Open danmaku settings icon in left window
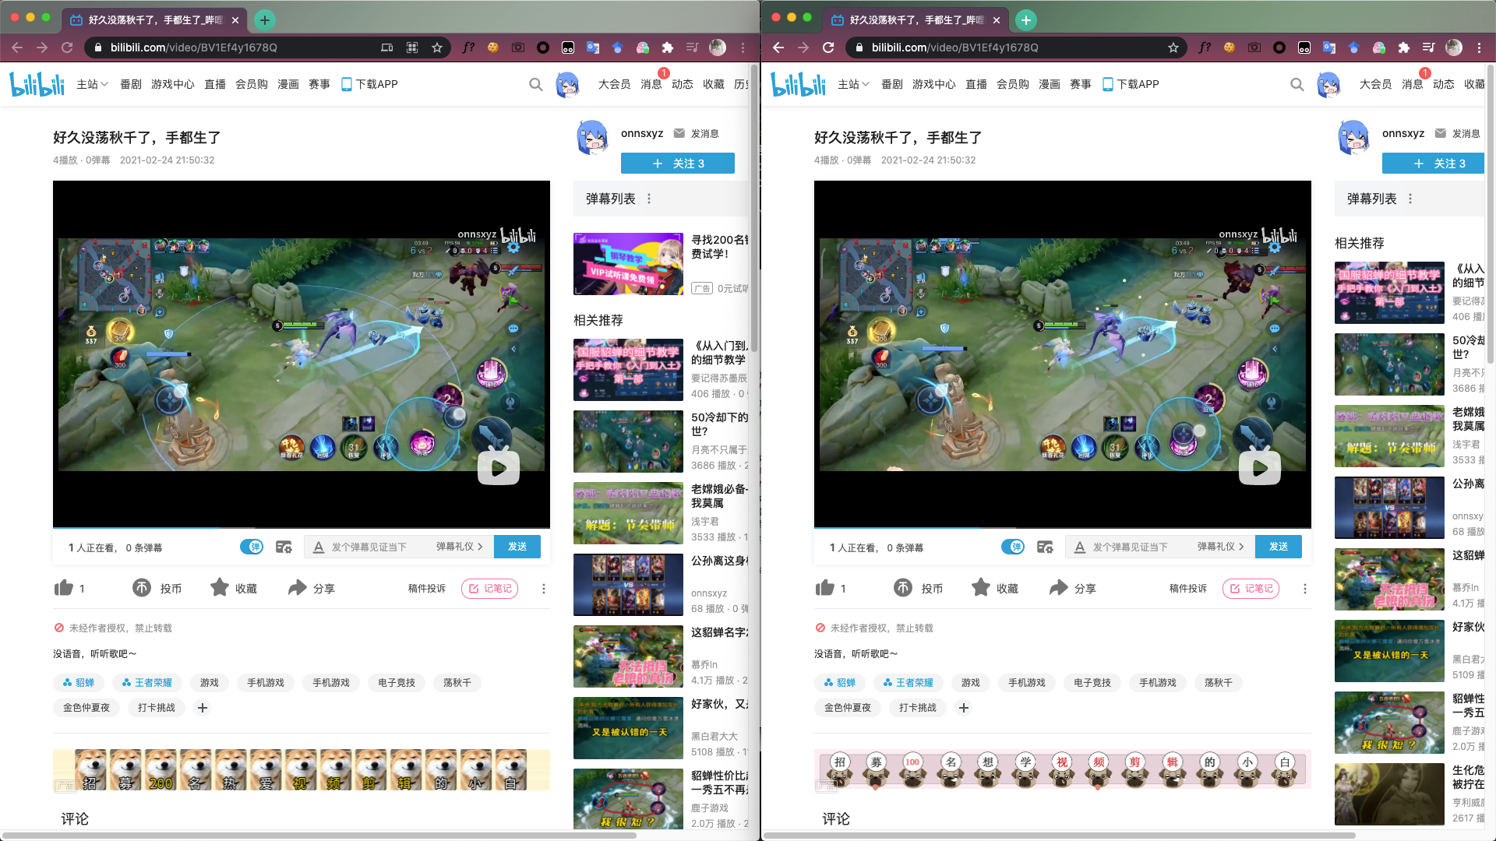 pyautogui.click(x=284, y=547)
